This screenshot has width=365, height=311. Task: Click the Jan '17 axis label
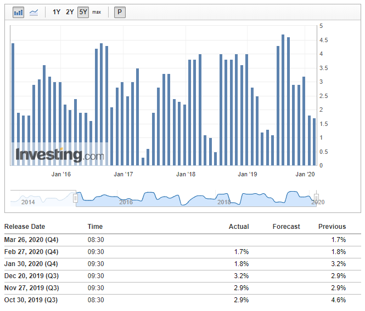coord(123,174)
